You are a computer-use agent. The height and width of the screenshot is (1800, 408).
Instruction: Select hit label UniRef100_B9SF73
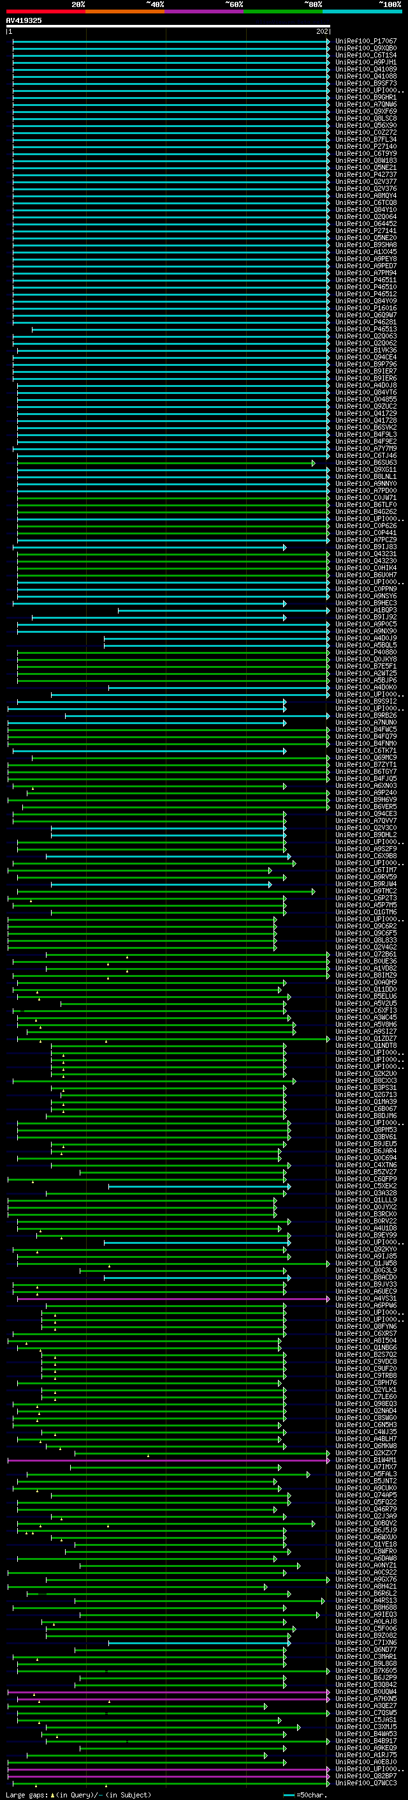coord(366,83)
